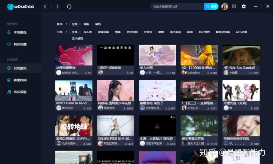Open the user avatar at top
The width and height of the screenshot is (273, 164).
[x=224, y=6]
